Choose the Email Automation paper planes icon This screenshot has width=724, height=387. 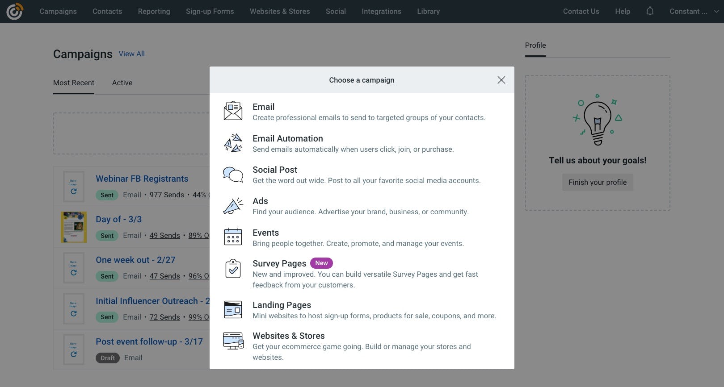tap(233, 143)
